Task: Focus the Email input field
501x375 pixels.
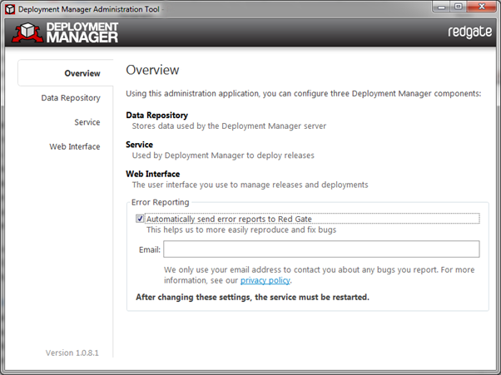Action: click(321, 249)
